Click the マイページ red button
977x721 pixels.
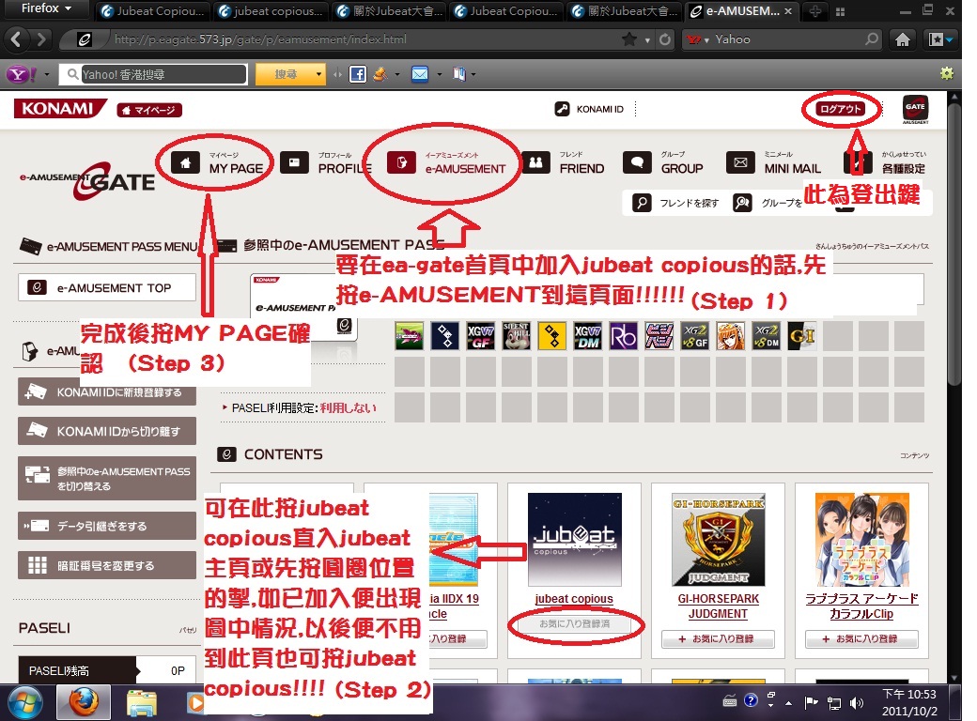[x=149, y=110]
